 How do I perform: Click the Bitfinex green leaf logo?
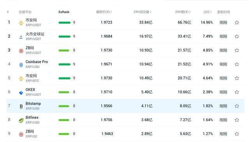21,121
